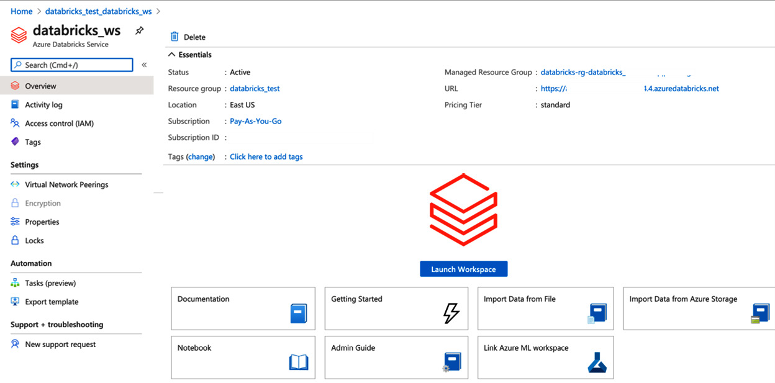The height and width of the screenshot is (383, 775).
Task: Click the Encryption padlock icon
Action: point(15,203)
